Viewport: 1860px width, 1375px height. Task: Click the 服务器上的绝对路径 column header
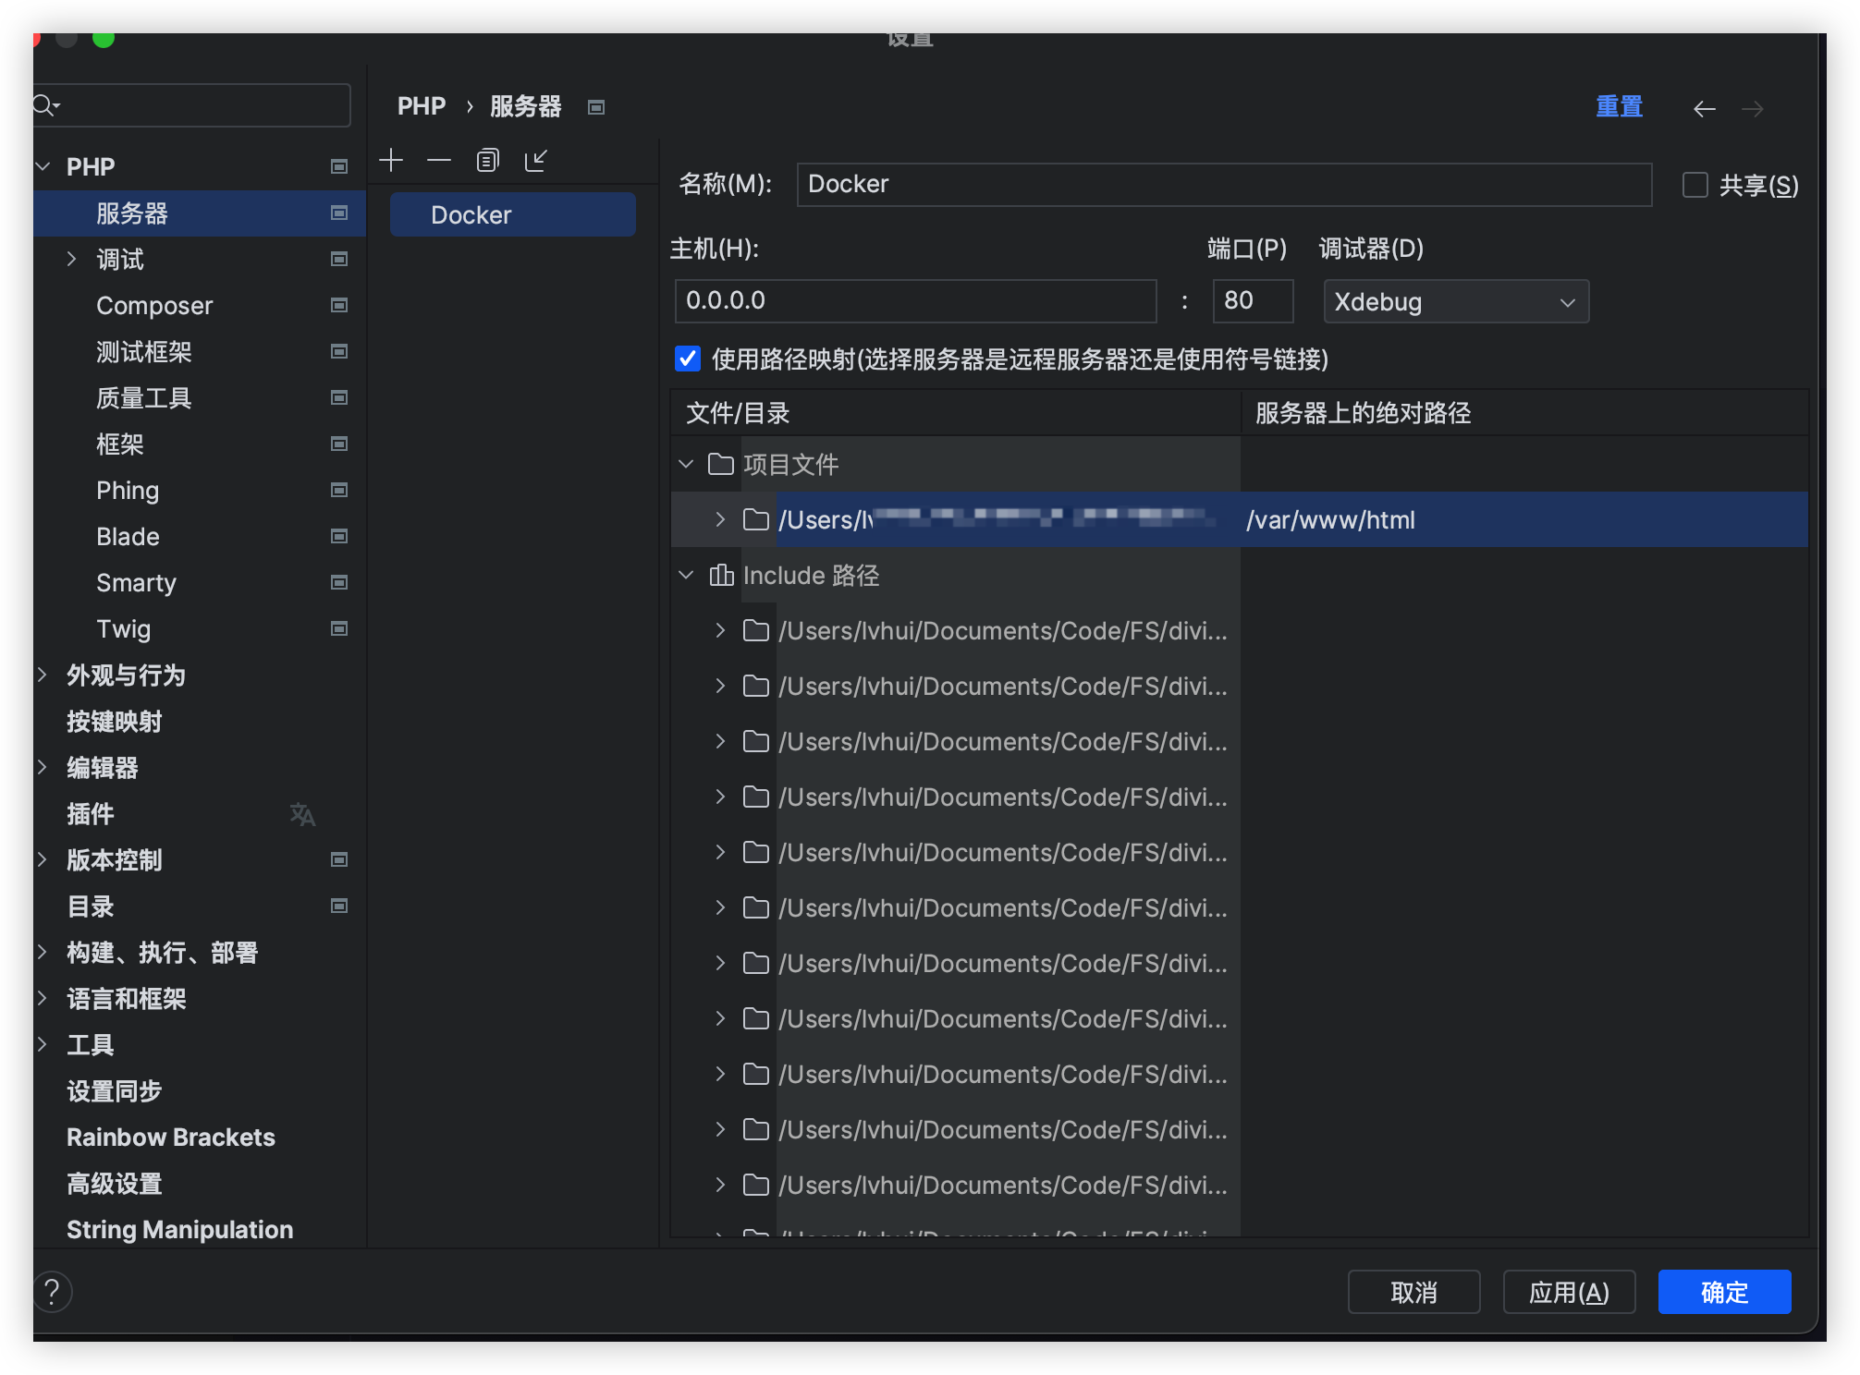coord(1524,412)
